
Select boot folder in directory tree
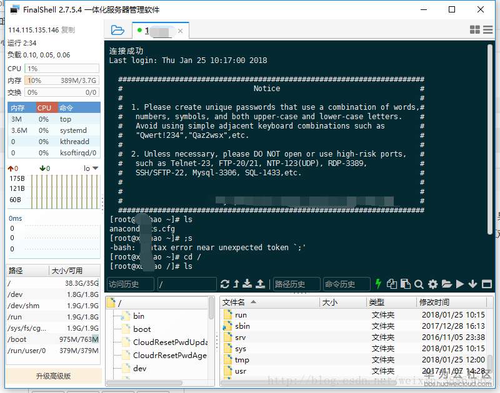pyautogui.click(x=136, y=329)
